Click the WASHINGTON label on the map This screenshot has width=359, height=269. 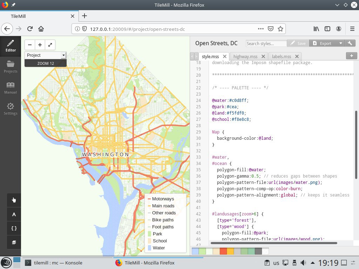click(106, 154)
